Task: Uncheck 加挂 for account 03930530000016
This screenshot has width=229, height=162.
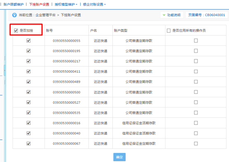Action: [29, 123]
